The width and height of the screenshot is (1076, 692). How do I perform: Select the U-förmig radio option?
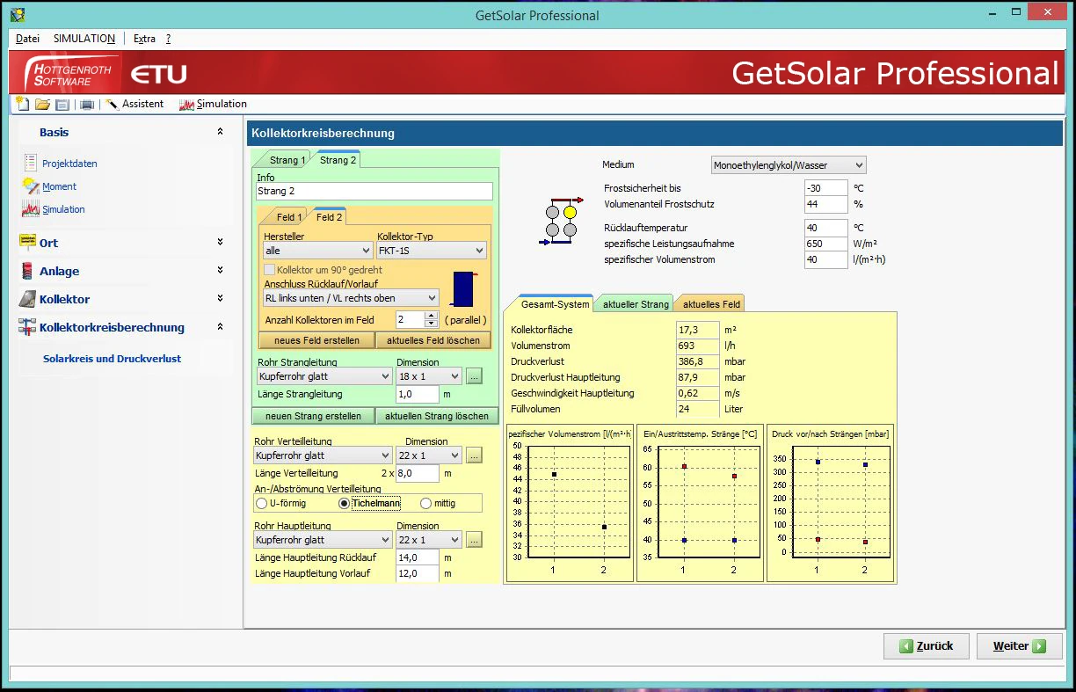click(x=261, y=504)
